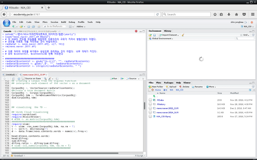Click the Rename button in Files pane
The width and height of the screenshot is (257, 160).
pos(197,87)
